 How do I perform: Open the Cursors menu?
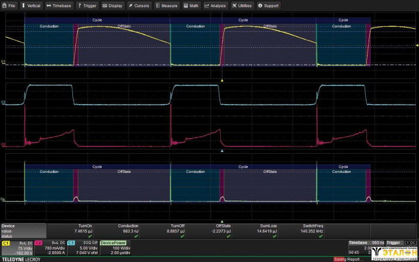pos(139,5)
